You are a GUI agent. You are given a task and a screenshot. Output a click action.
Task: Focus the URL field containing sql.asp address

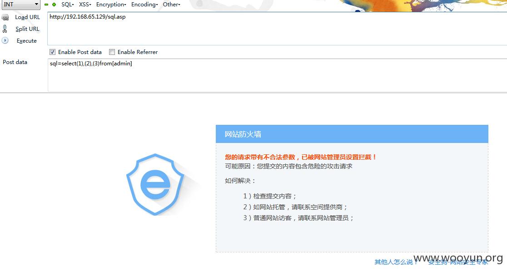point(277,29)
